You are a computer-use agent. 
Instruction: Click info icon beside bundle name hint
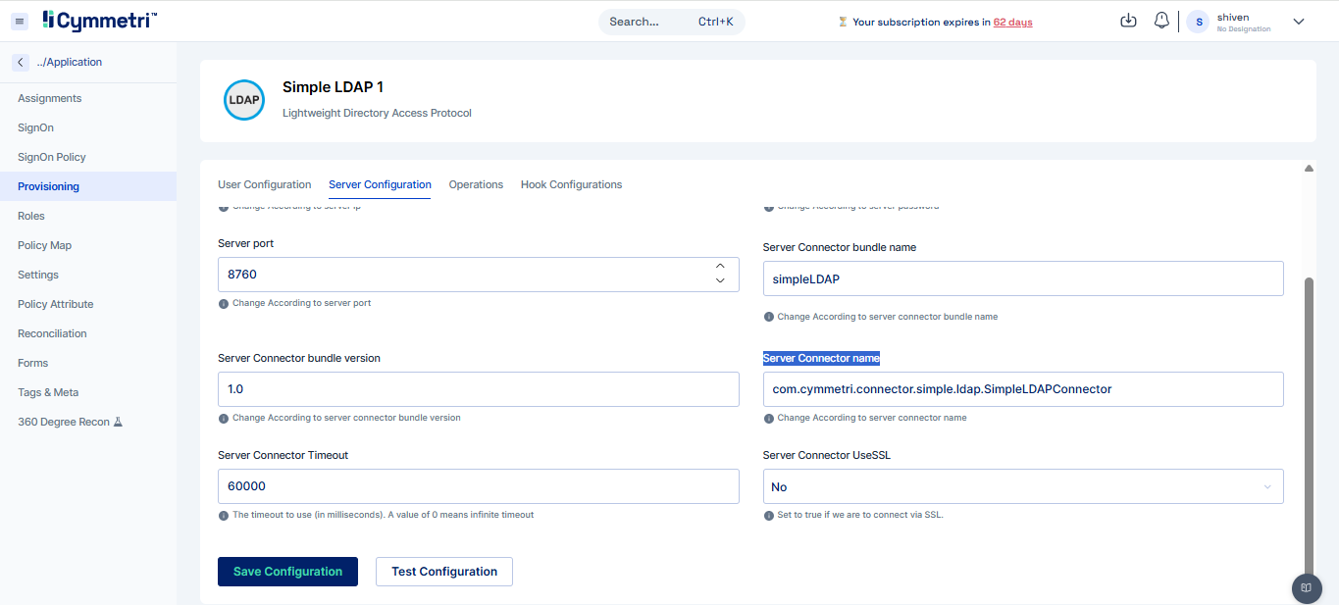pyautogui.click(x=769, y=317)
